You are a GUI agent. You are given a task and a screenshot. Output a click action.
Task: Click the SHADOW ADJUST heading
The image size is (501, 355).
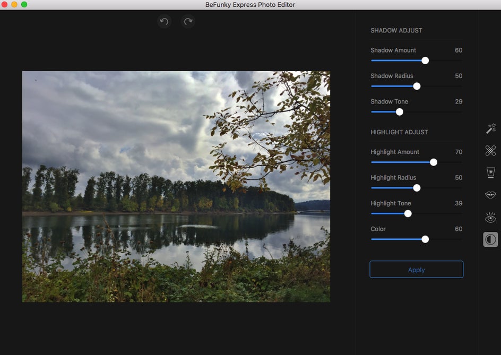click(396, 30)
